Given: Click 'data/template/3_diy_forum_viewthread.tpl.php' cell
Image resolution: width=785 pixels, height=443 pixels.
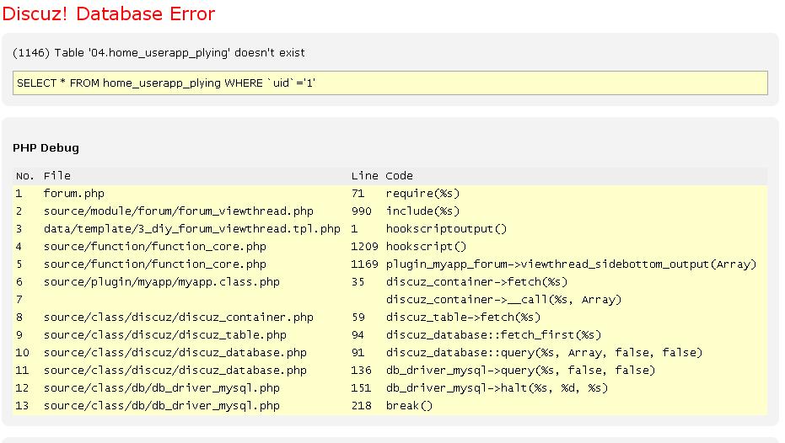Looking at the screenshot, I should pos(191,229).
